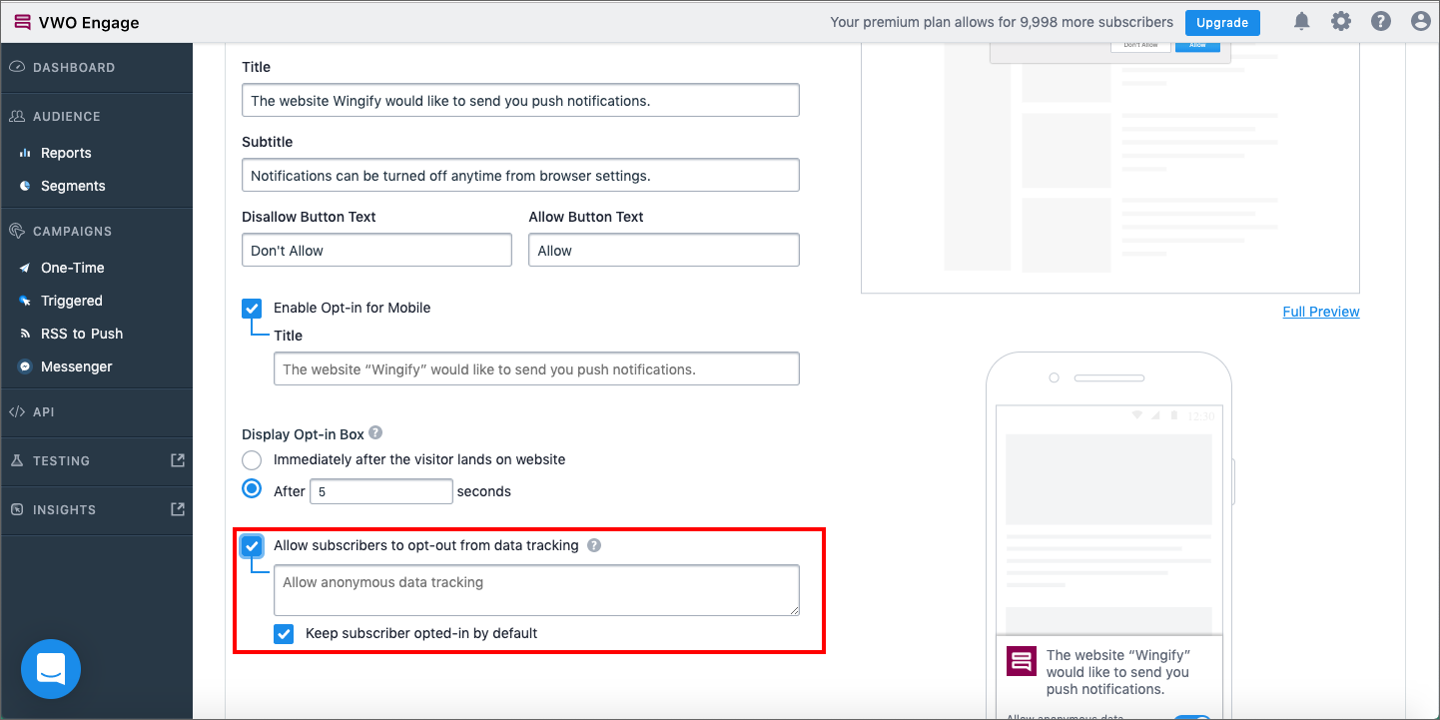Click the Segments pie chart icon
This screenshot has height=720, width=1440.
[x=25, y=186]
